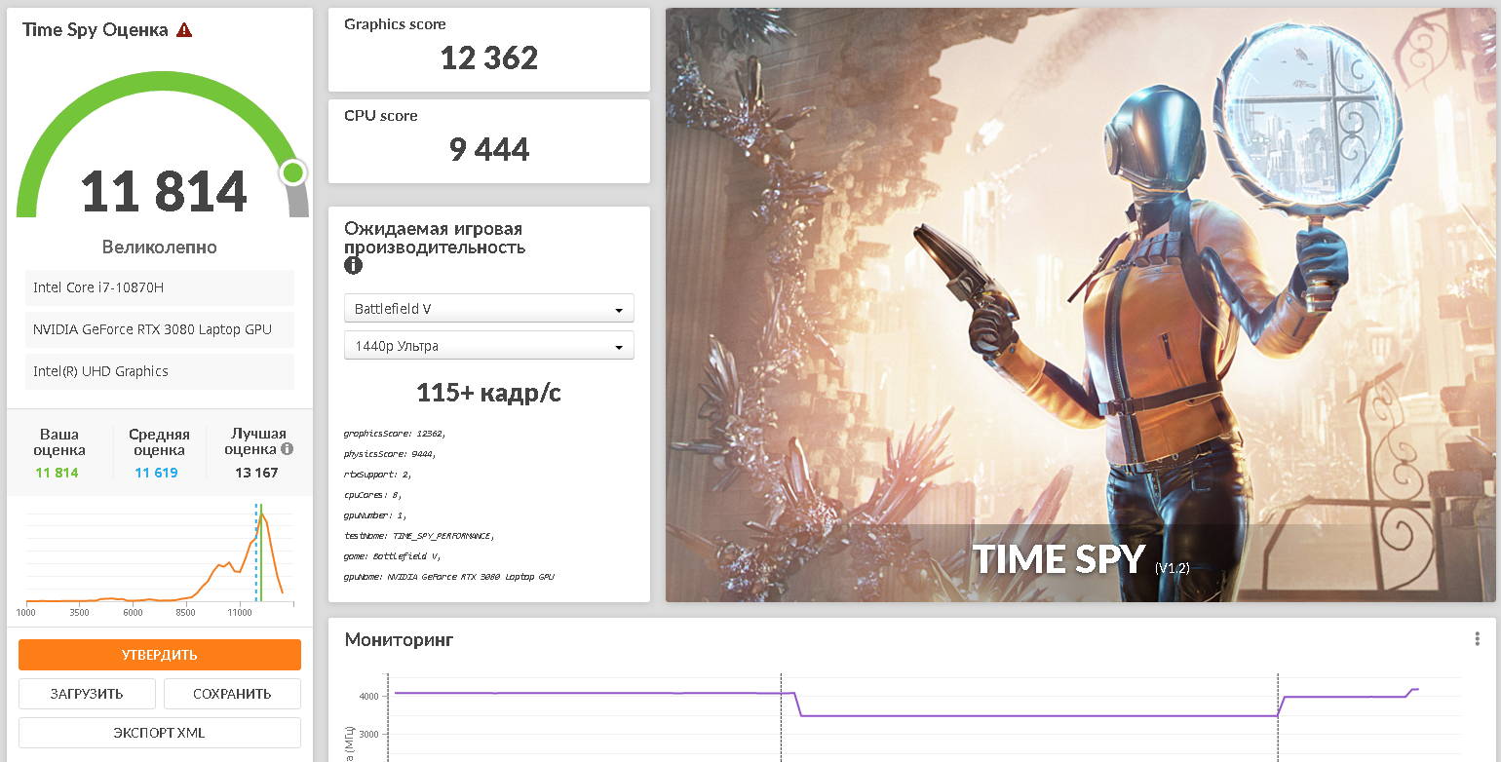Select the Intel(R) UHD Graphics row

(x=160, y=371)
